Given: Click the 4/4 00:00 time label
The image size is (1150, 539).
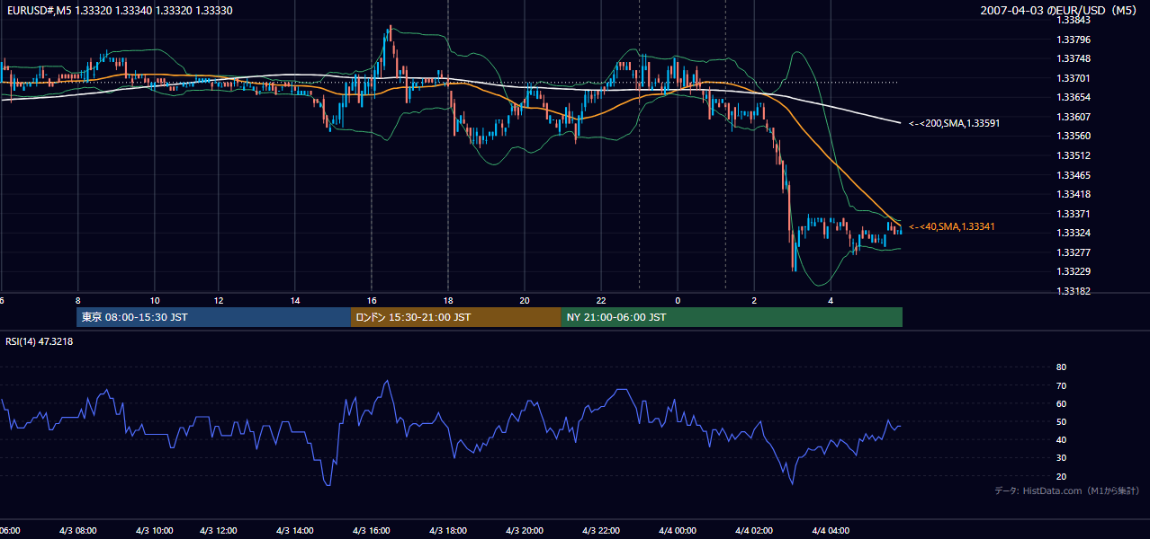Looking at the screenshot, I should (678, 531).
